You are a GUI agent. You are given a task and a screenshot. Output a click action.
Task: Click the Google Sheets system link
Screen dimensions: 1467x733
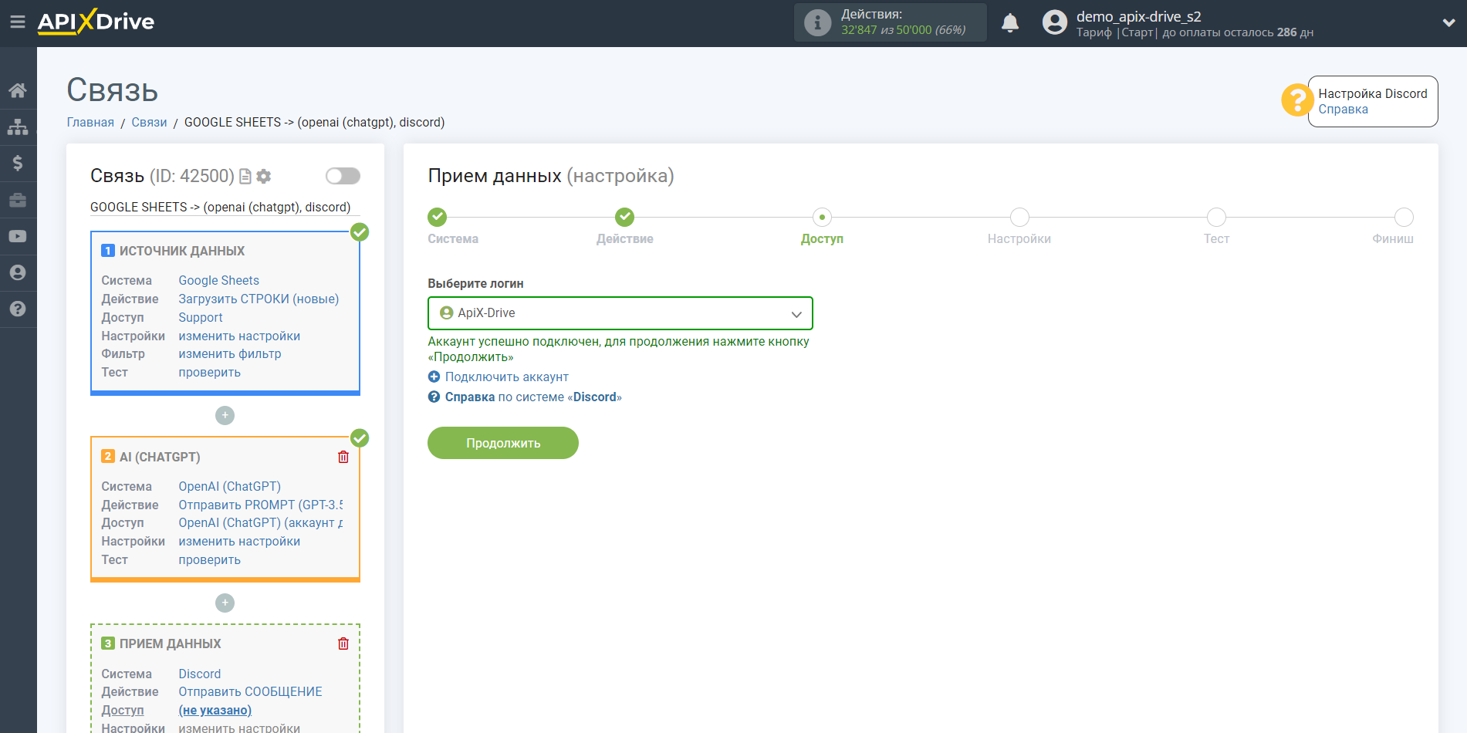tap(218, 281)
